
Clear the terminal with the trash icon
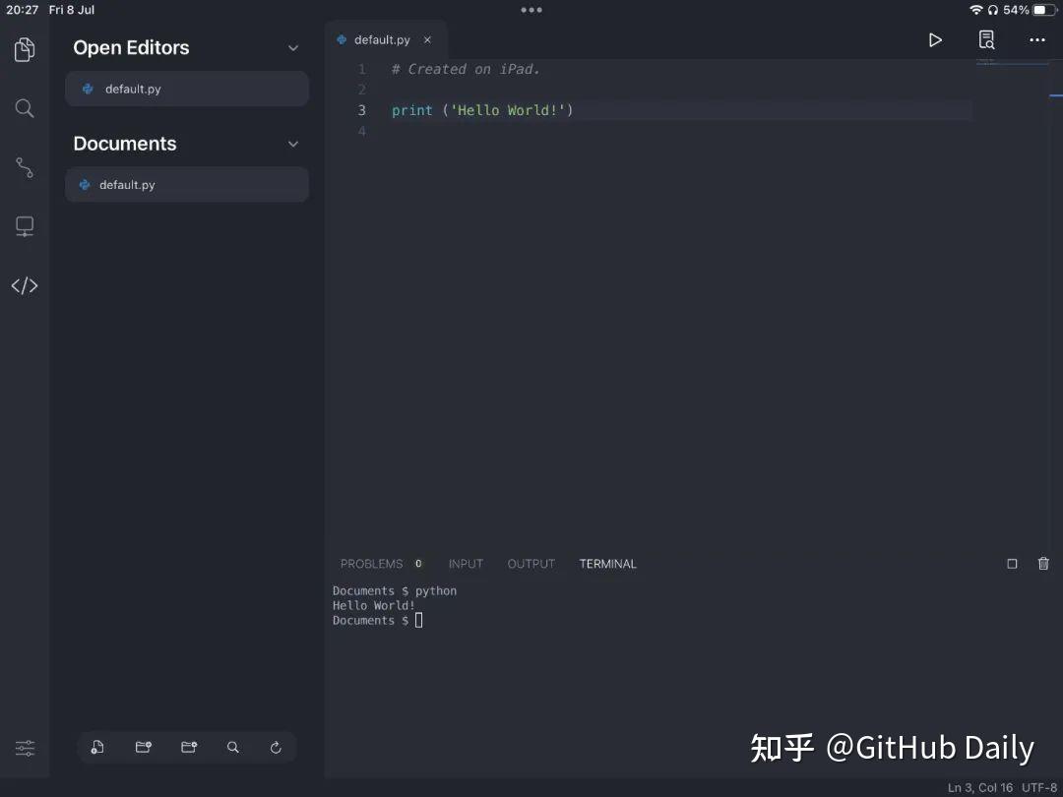(1043, 563)
